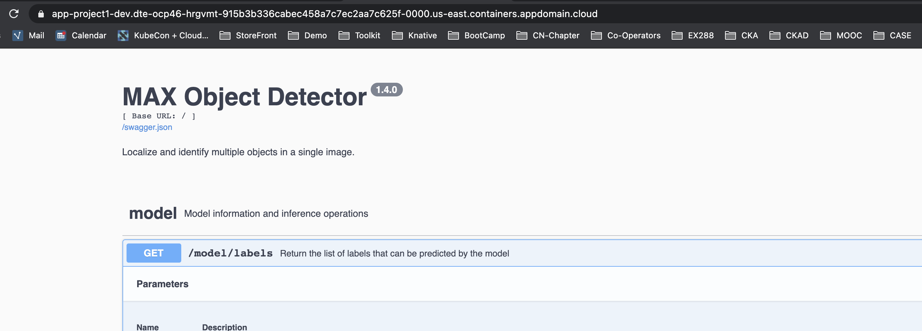This screenshot has width=922, height=331.
Task: Click the StoreFront folder icon
Action: (x=225, y=36)
